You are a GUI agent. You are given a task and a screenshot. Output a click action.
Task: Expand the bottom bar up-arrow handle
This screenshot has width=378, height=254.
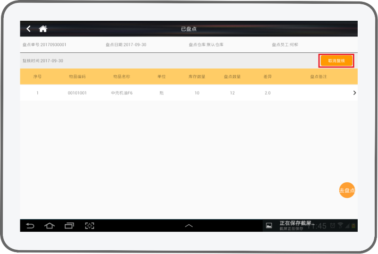pos(189,226)
